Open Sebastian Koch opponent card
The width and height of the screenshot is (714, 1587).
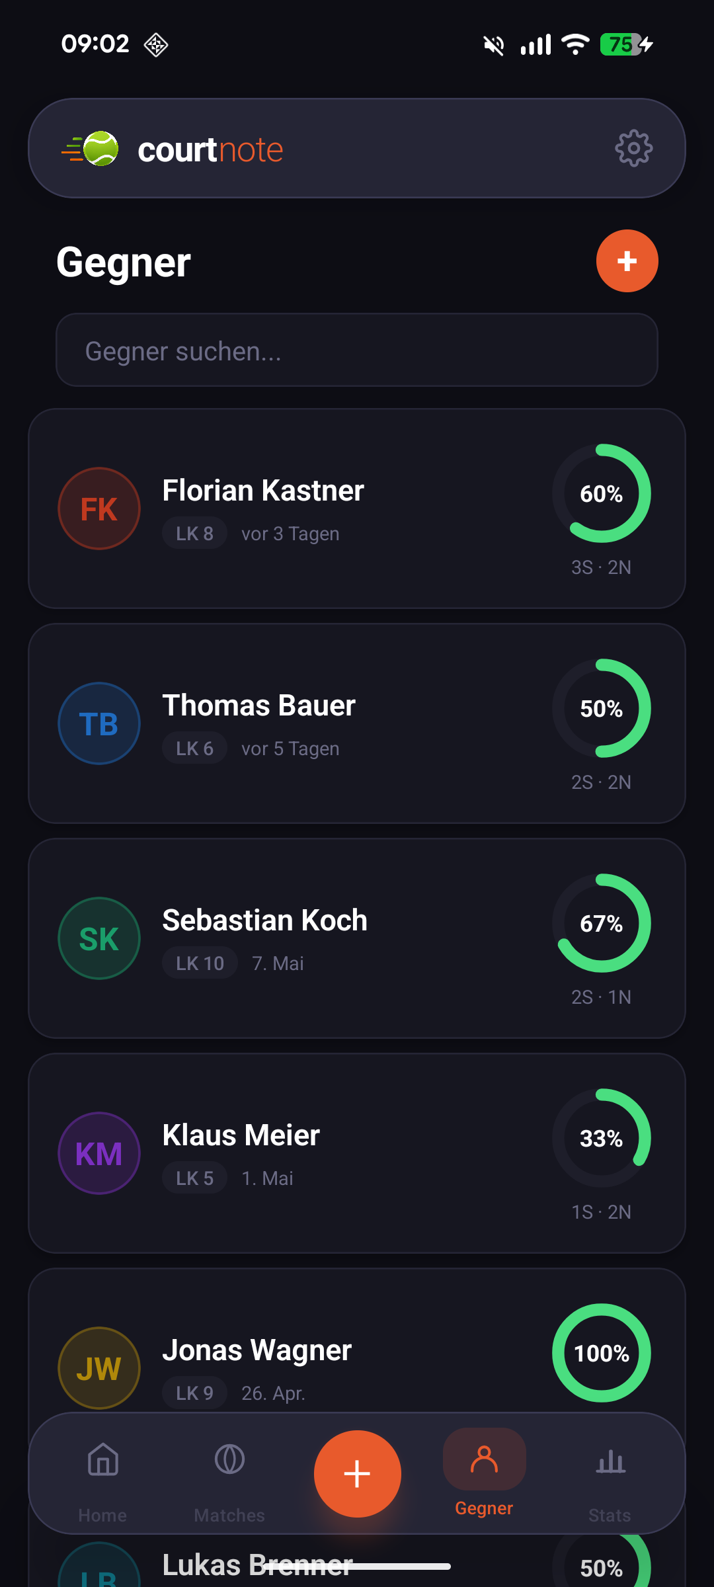(357, 938)
